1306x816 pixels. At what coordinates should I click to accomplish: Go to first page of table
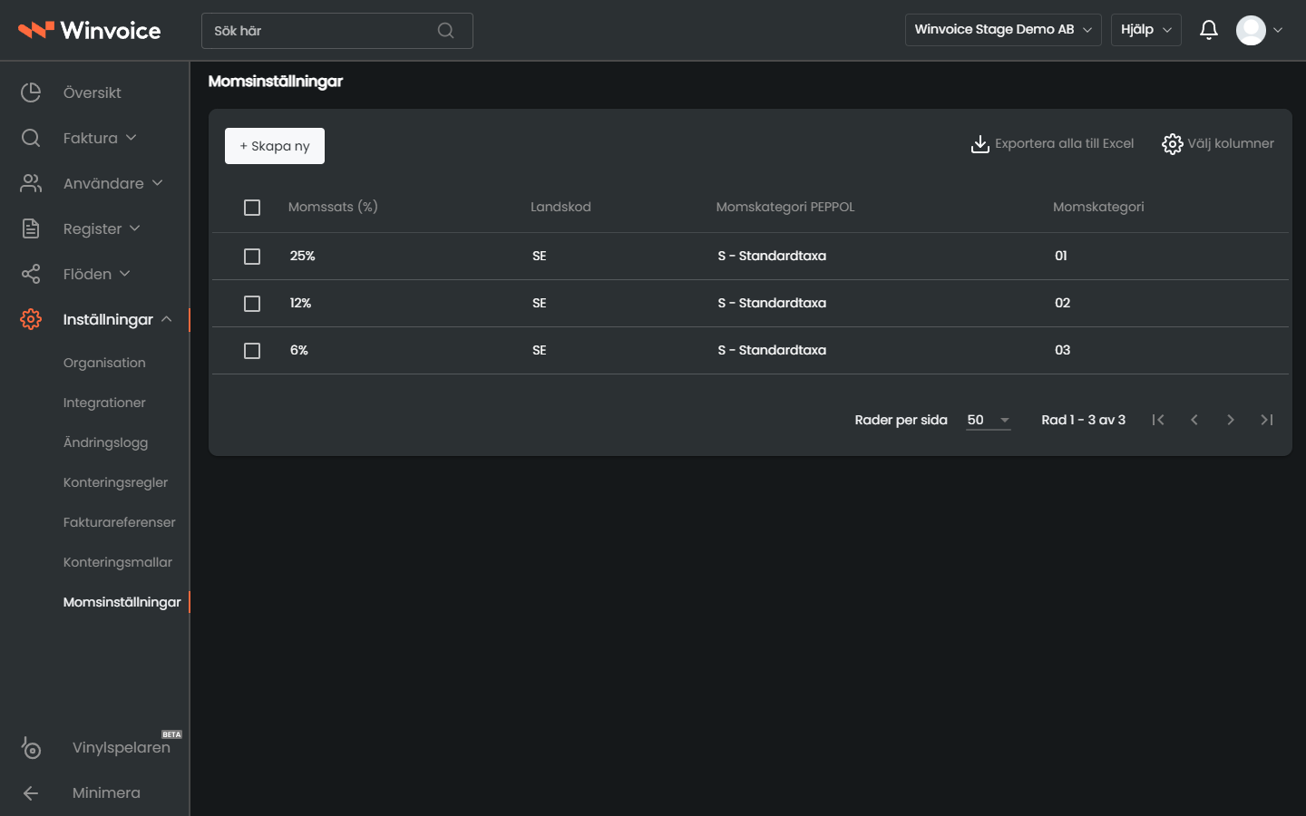[1158, 420]
